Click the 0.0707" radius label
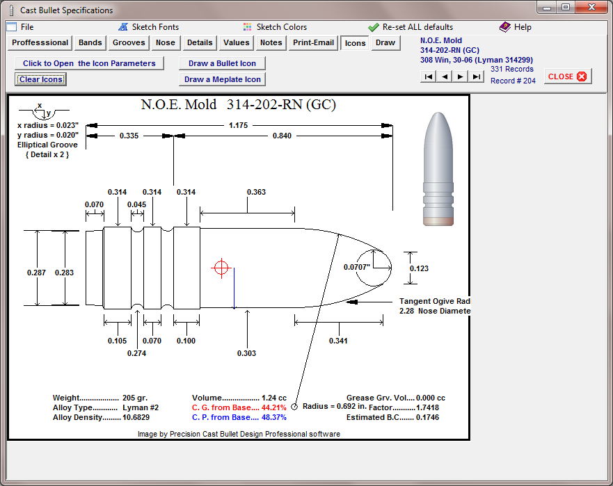613x486 pixels. click(x=356, y=267)
